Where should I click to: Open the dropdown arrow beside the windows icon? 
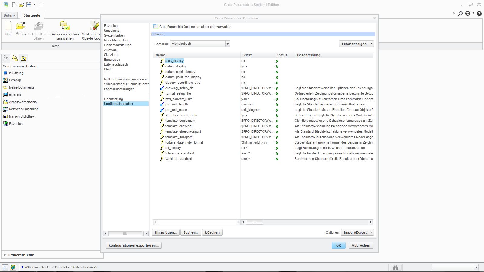(34, 5)
